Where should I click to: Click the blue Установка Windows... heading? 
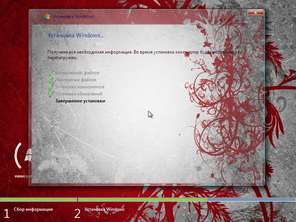75,36
